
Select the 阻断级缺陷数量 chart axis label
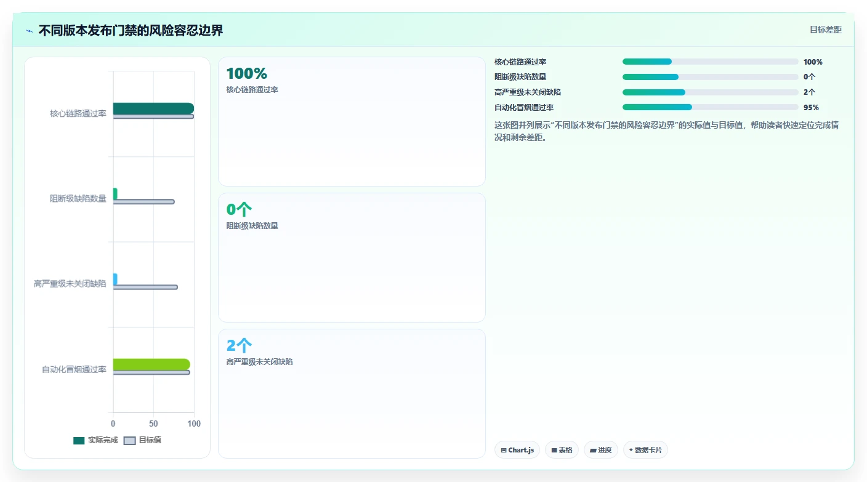click(78, 199)
